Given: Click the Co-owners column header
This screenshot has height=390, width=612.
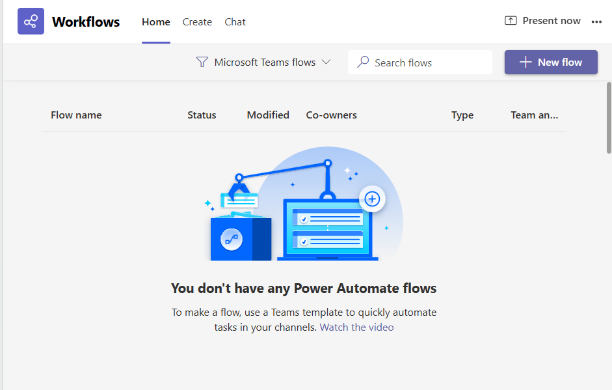Looking at the screenshot, I should coord(331,115).
